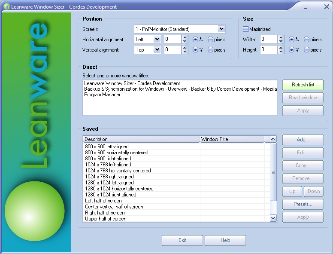Select percent unit for vertical alignment
This screenshot has height=254, width=333.
coord(195,50)
